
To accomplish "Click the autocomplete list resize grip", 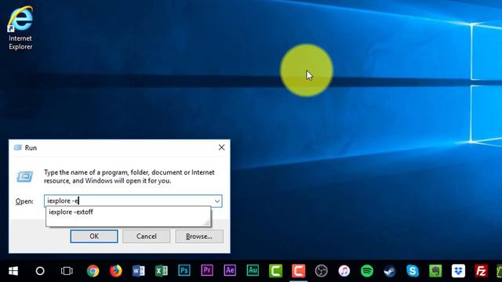I will [x=207, y=222].
